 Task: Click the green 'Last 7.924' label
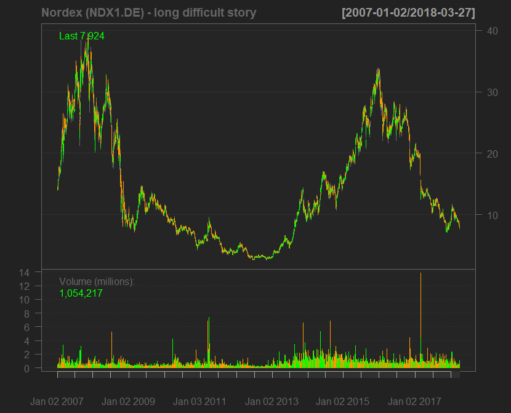82,36
